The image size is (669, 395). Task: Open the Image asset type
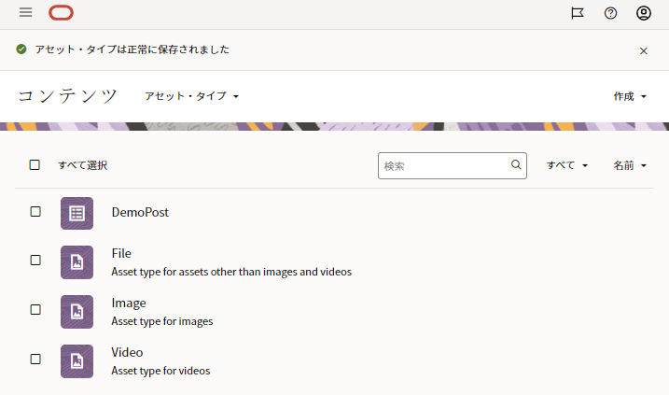(x=129, y=303)
